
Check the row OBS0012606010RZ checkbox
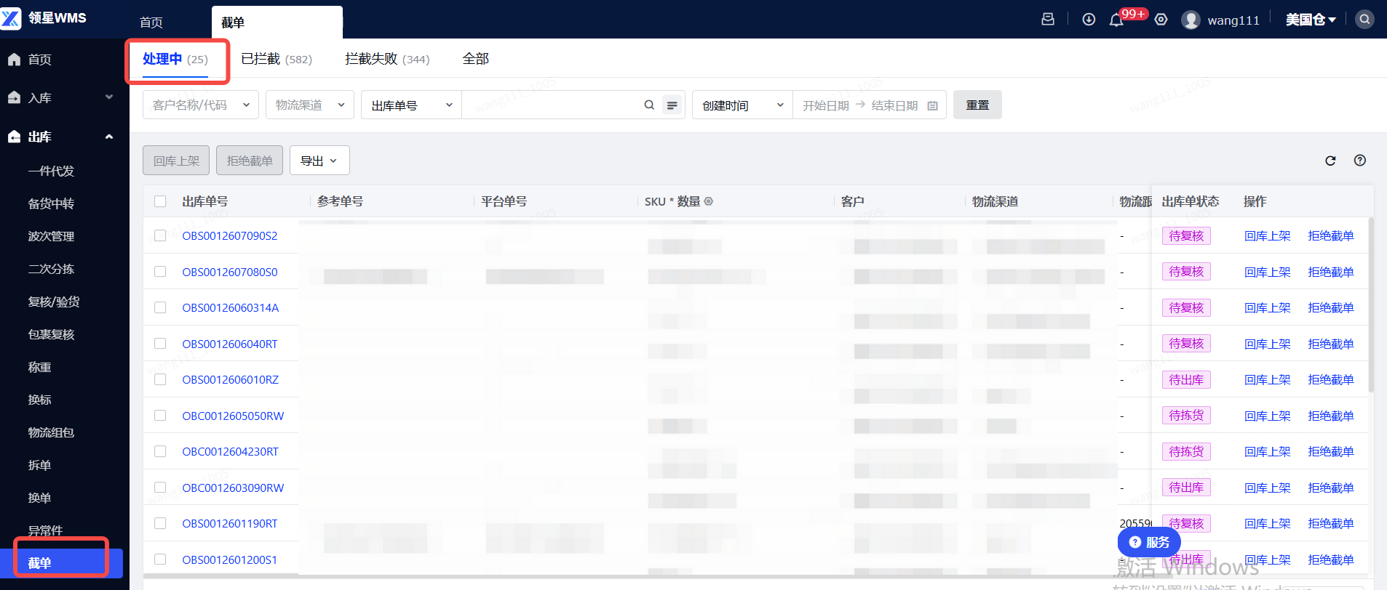point(160,379)
